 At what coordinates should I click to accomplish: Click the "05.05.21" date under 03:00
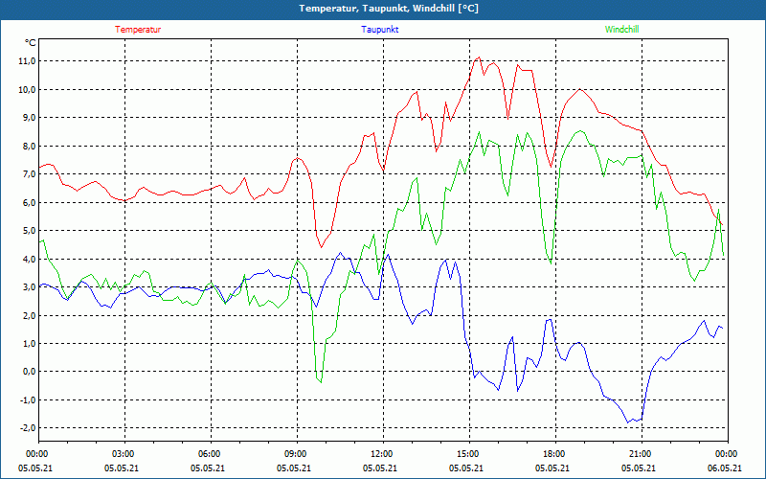click(122, 468)
